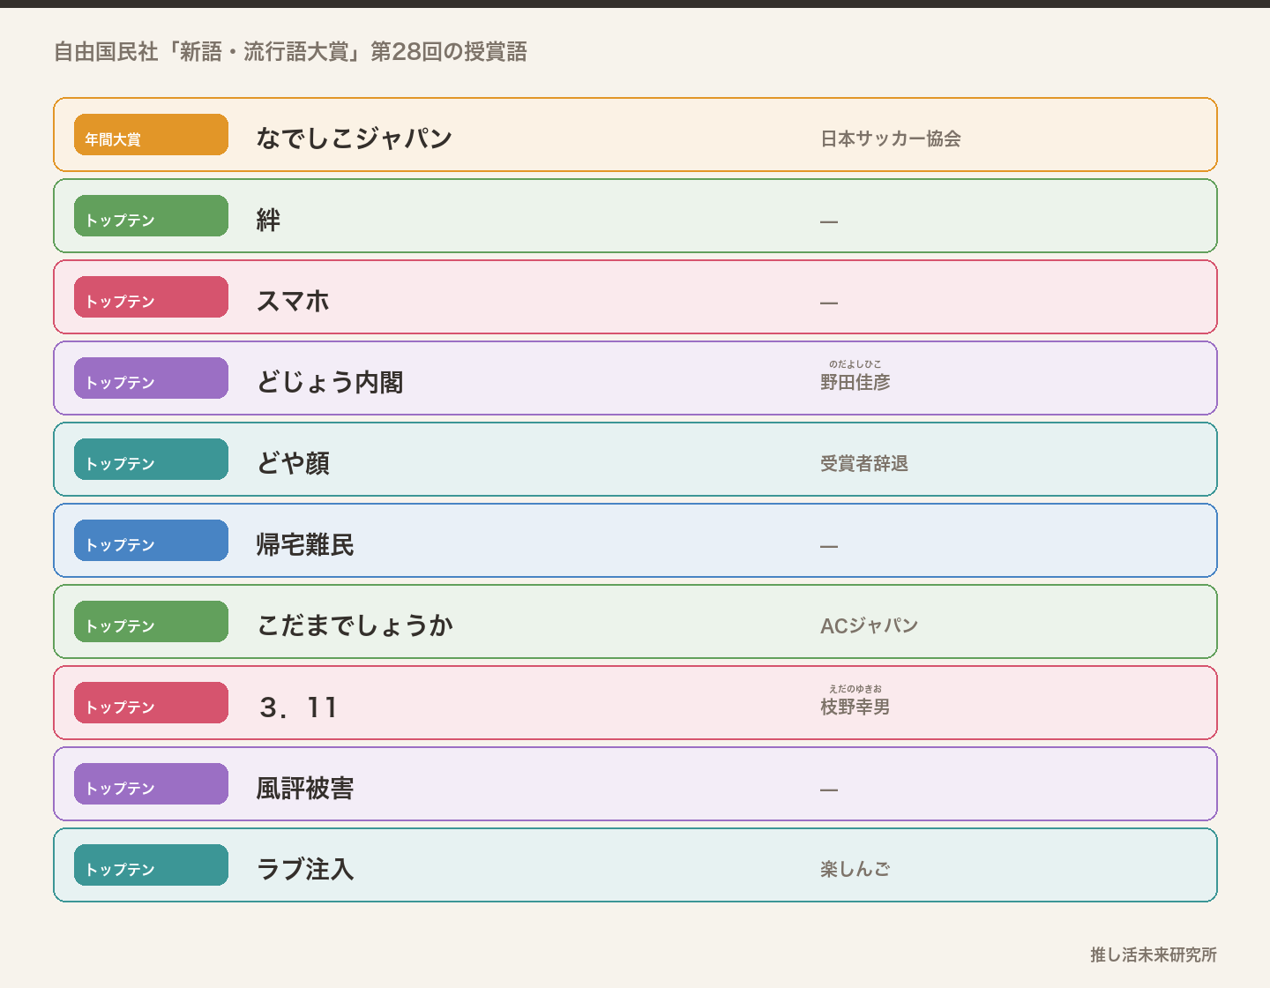The width and height of the screenshot is (1270, 988).
Task: Click the トップテン badge beside ラブ注入
Action: click(151, 864)
